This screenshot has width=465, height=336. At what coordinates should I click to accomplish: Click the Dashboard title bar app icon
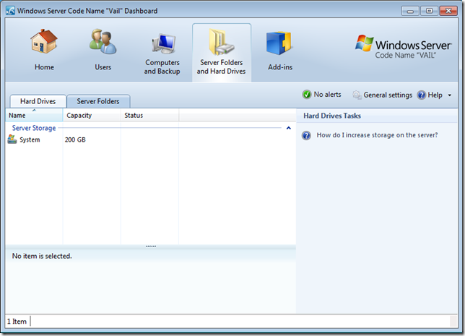(x=10, y=11)
